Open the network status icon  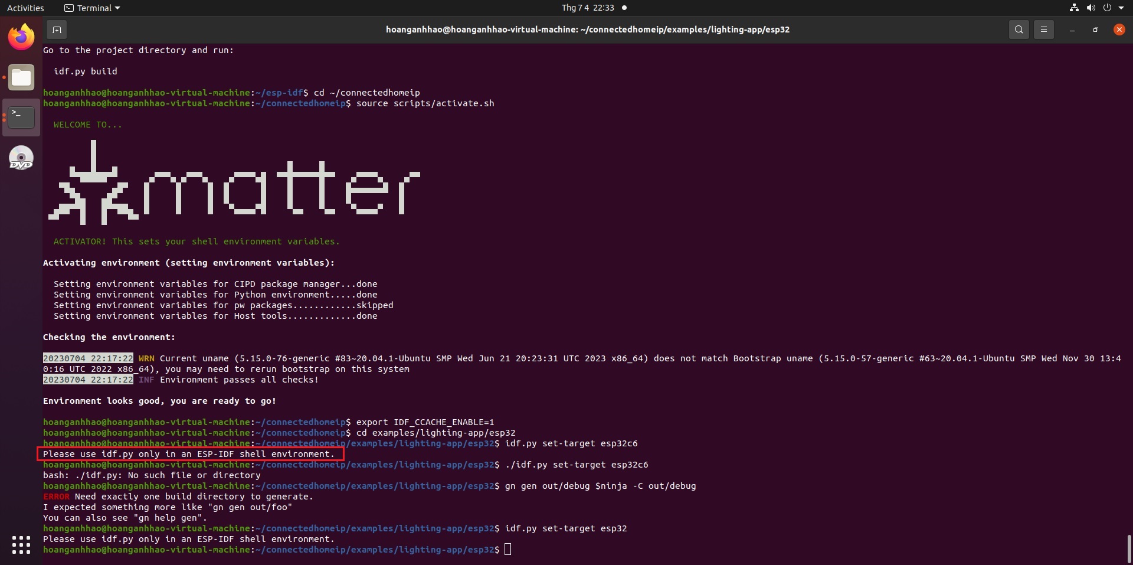tap(1074, 8)
